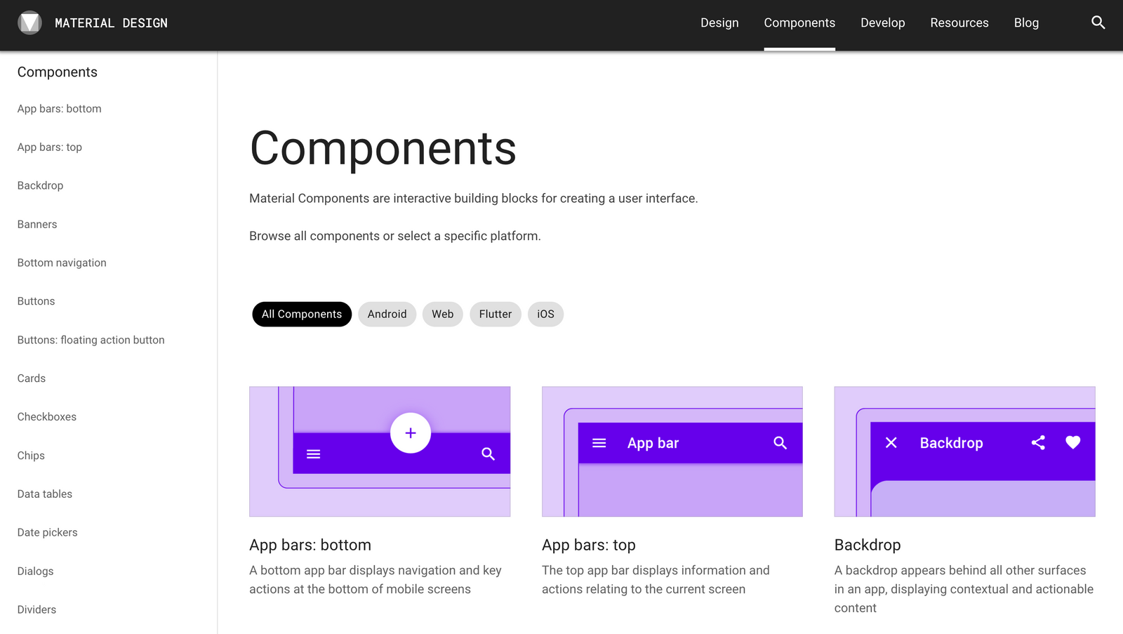Viewport: 1123px width, 634px height.
Task: Click search icon in bottom app bar thumbnail
Action: (x=489, y=454)
